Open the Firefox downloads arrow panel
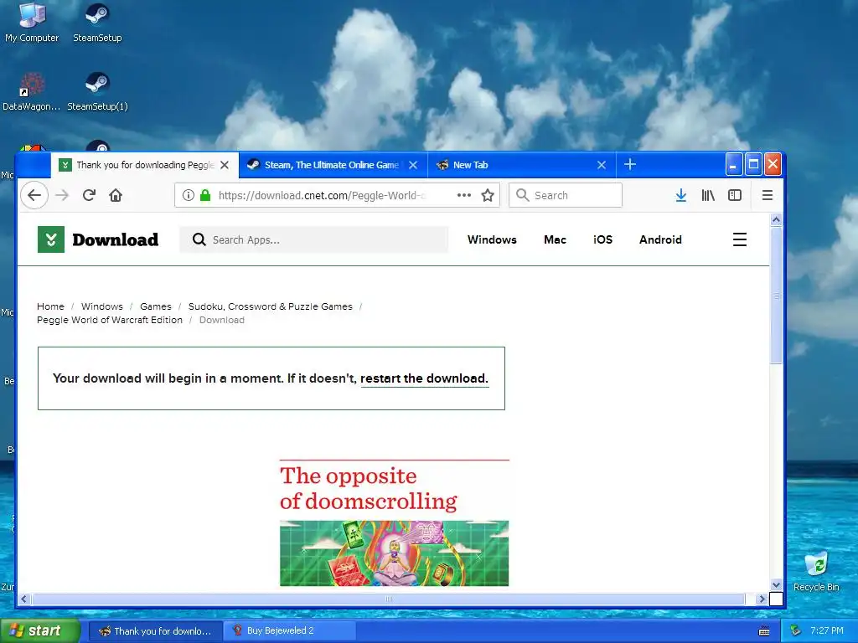 point(680,195)
